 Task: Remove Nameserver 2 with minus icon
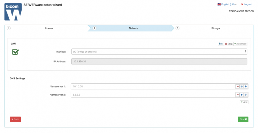[x=238, y=95]
